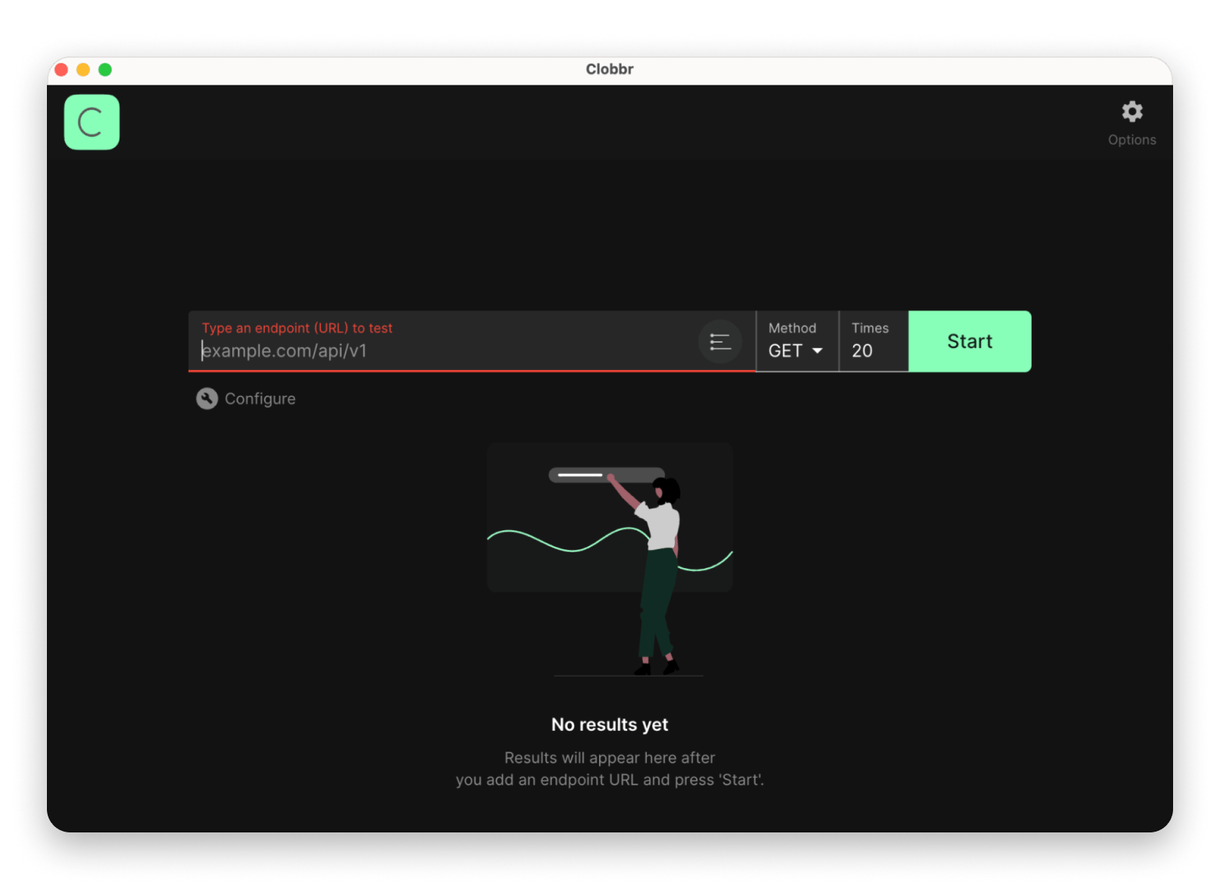Minimize window using yellow button
The height and width of the screenshot is (895, 1220).
pos(83,70)
